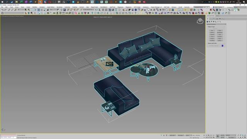Screen dimensions: 247x139
Task: Select the Shapes category icon
Action: tap(210, 22)
